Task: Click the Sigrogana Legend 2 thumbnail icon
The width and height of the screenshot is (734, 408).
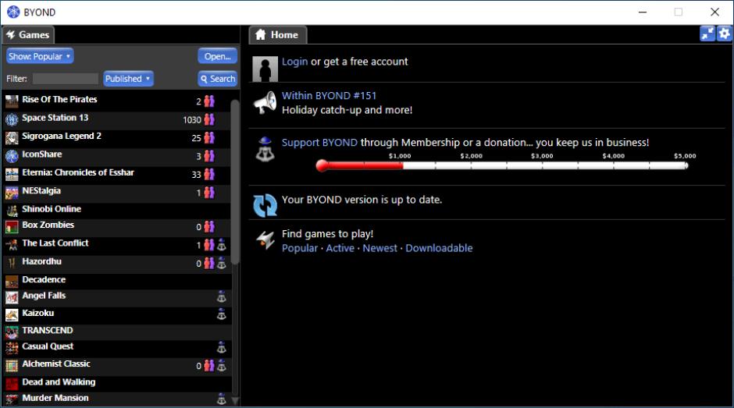Action: pyautogui.click(x=12, y=137)
